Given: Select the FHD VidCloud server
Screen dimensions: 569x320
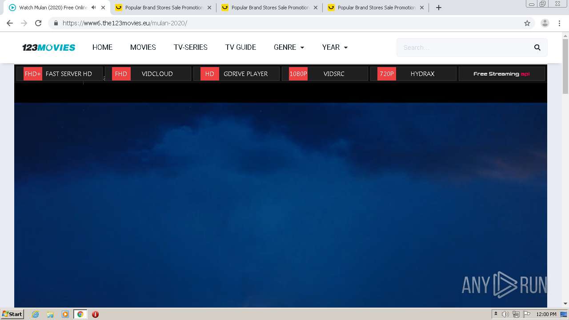Looking at the screenshot, I should pos(148,74).
